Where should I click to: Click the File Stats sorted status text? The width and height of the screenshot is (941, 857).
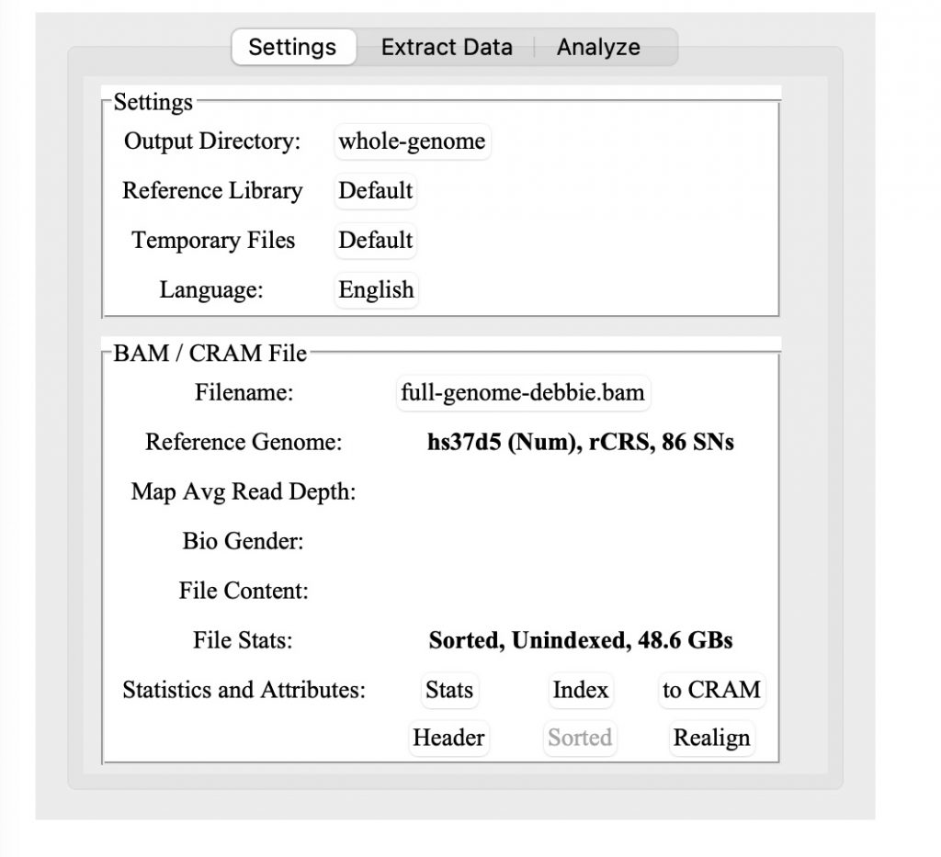tap(579, 640)
